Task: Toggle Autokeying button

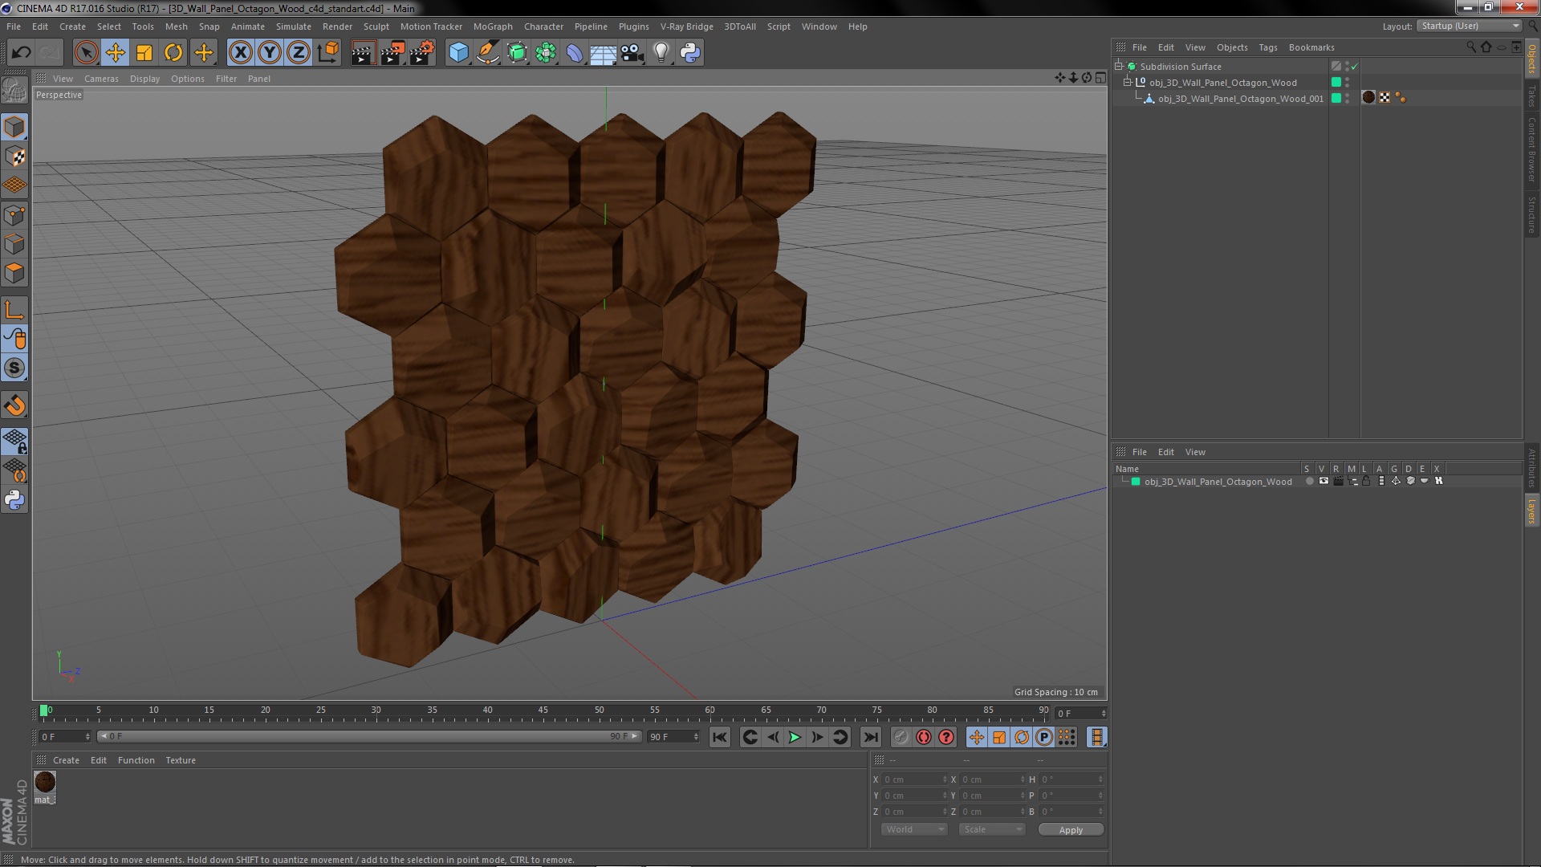Action: (x=924, y=737)
